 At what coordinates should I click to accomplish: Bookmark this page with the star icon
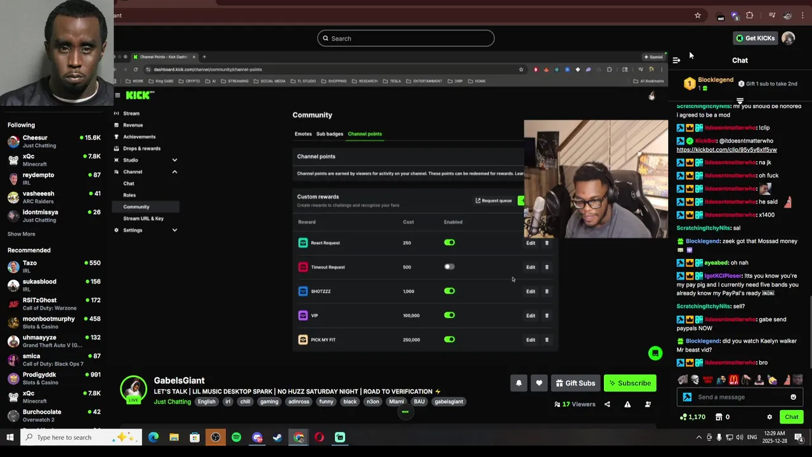(698, 15)
